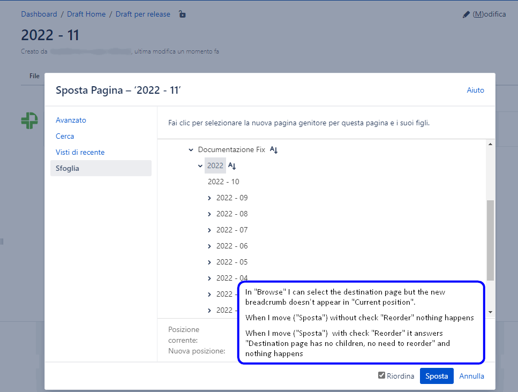Click the unlocked padlock restrictions icon
The image size is (518, 392).
click(x=182, y=14)
